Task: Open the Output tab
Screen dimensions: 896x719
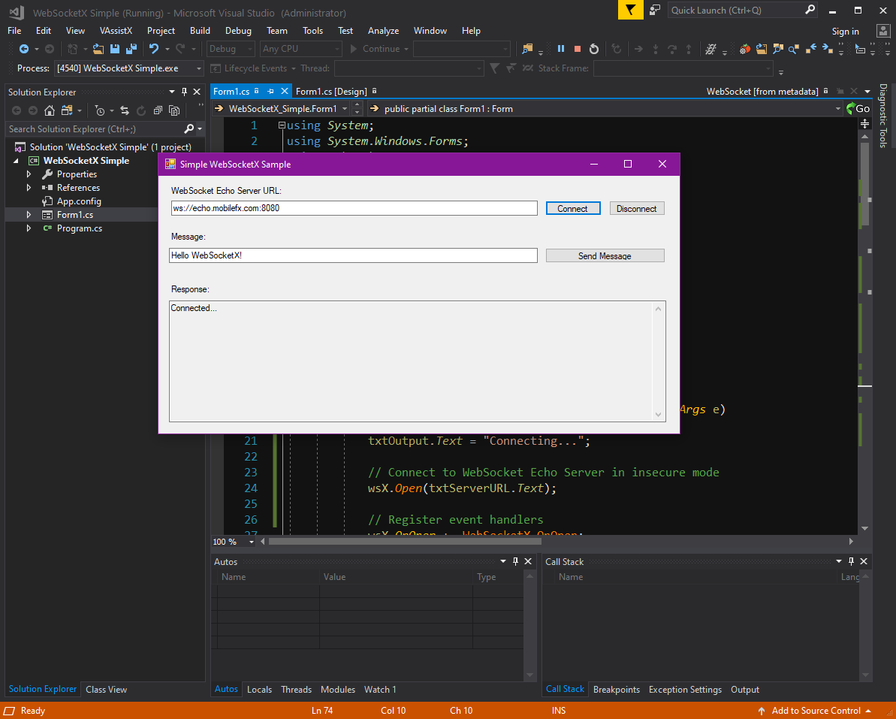Action: (x=745, y=689)
